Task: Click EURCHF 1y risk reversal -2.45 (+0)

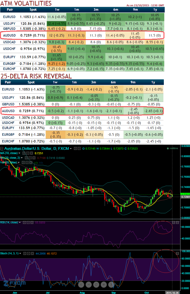Action: point(153,141)
